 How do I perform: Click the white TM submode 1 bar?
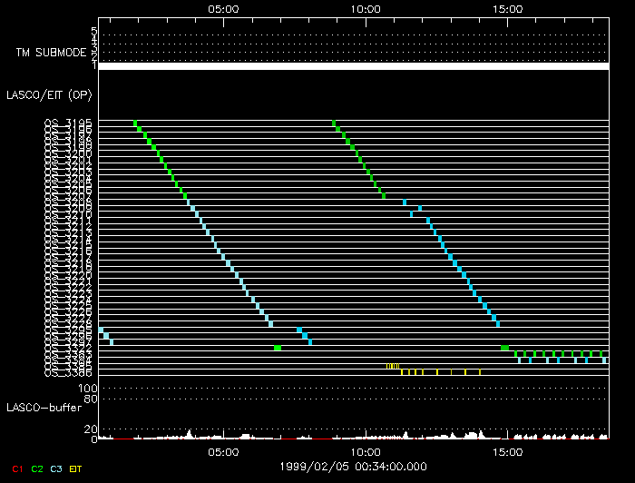[x=353, y=66]
